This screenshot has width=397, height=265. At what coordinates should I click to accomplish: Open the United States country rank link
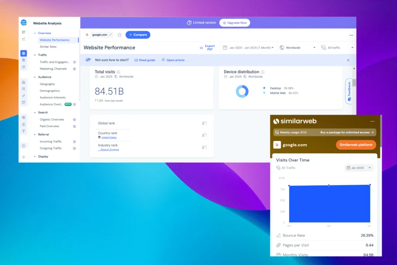click(x=109, y=138)
